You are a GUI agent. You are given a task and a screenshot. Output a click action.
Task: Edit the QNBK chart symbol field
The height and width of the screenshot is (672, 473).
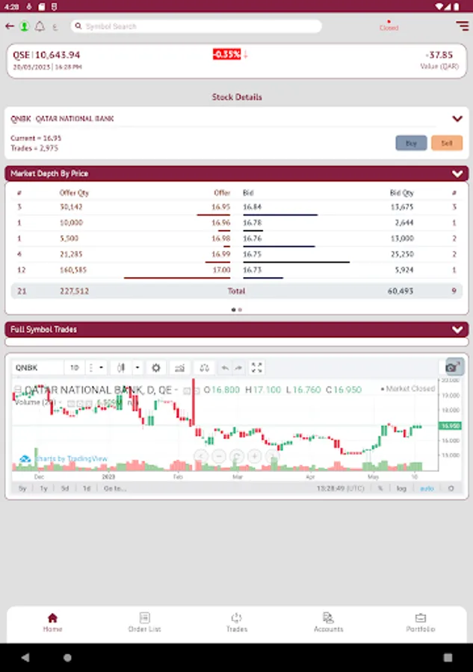(x=38, y=367)
